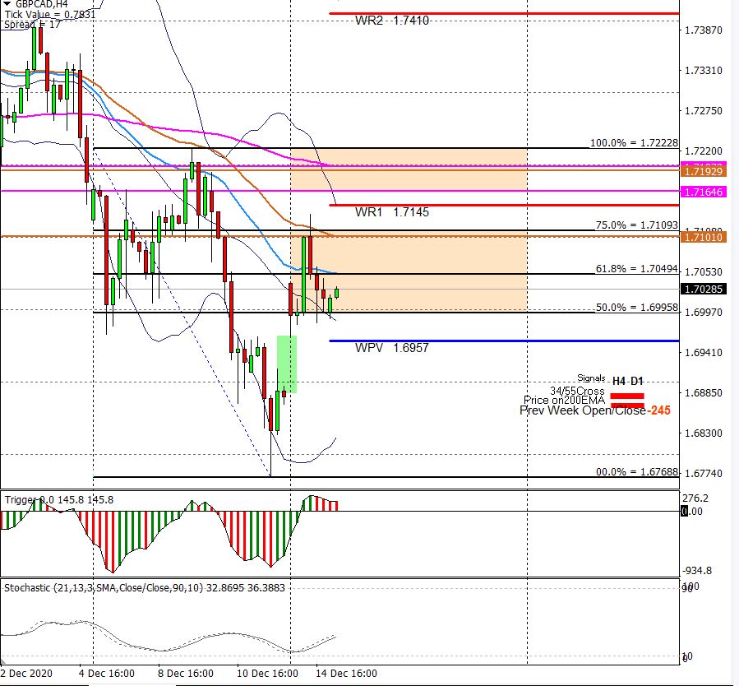Click the WR2 1.7410 pivot label
The image size is (739, 686).
pyautogui.click(x=392, y=21)
